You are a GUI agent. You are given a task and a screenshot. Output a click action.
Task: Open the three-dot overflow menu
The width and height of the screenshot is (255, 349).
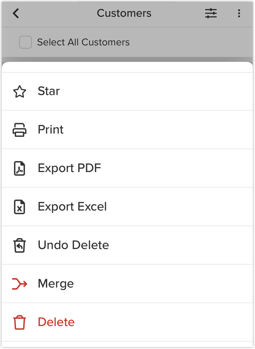[239, 13]
